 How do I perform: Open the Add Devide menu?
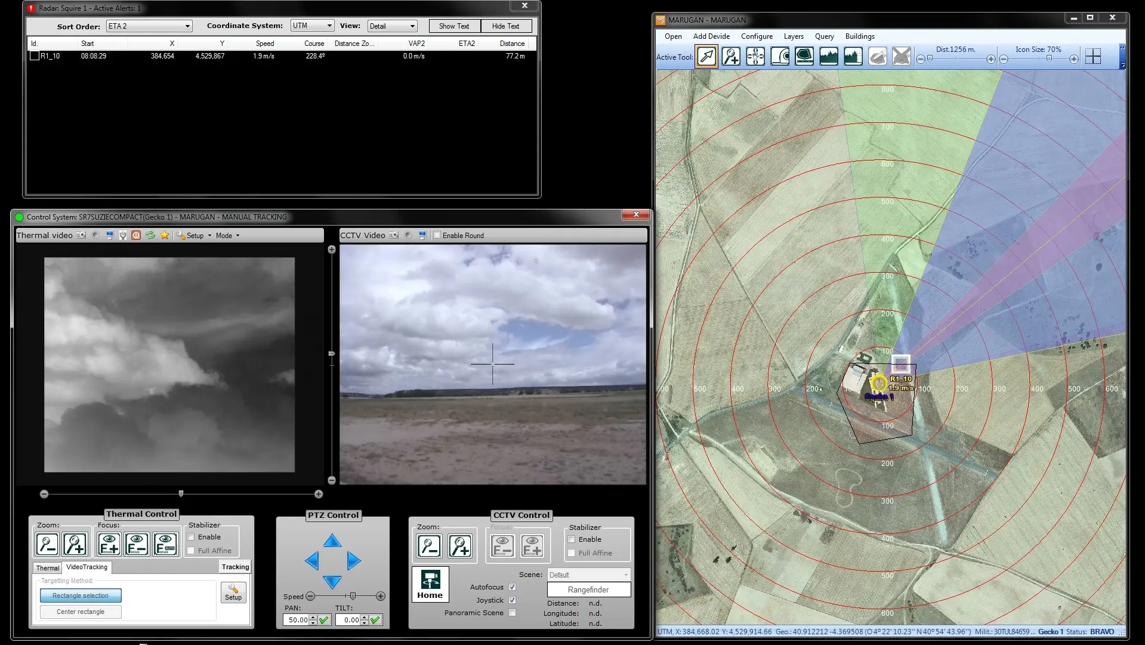click(x=711, y=36)
